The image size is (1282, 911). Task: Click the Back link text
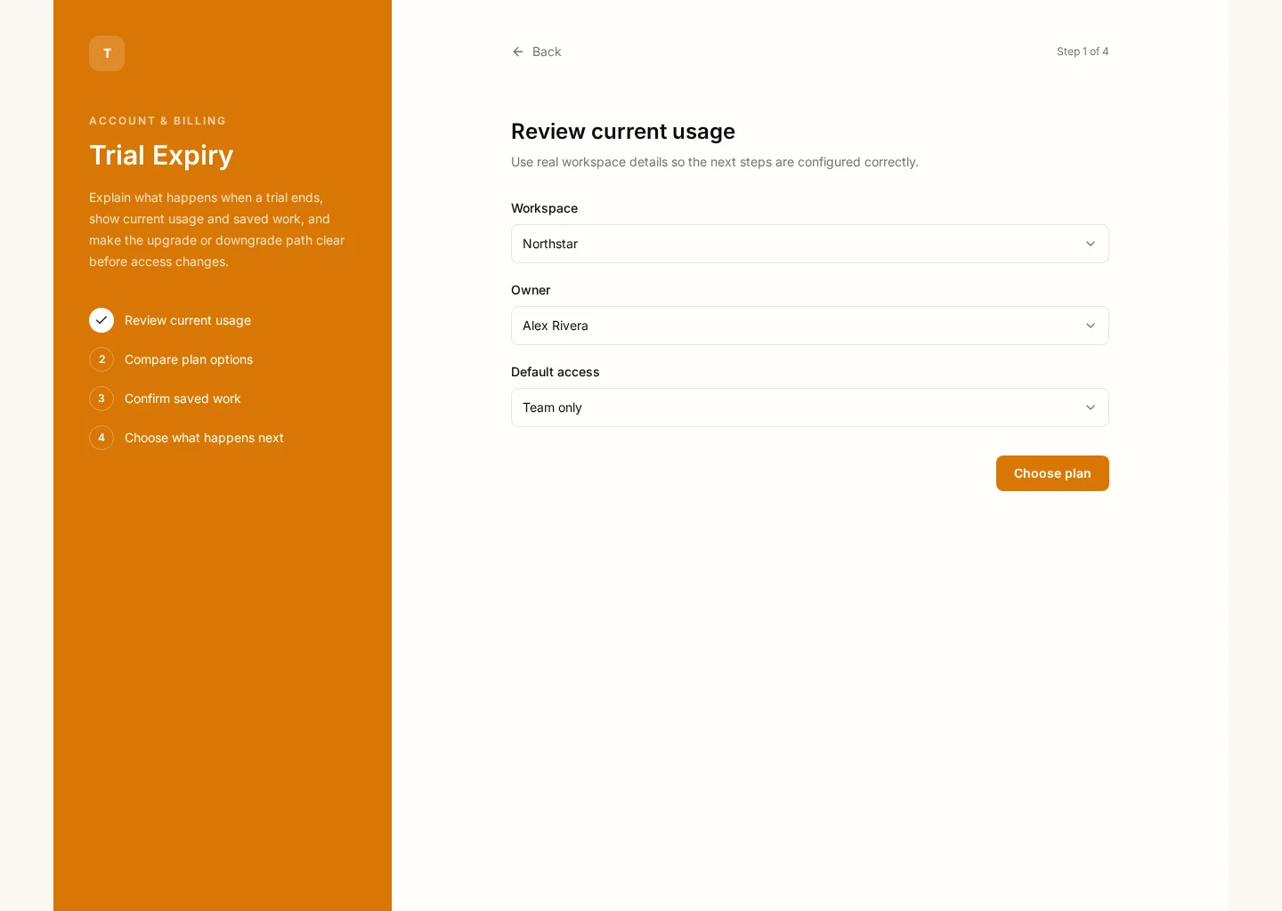pos(547,52)
